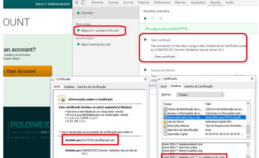Screen dimensions: 259x158
Task: Select the Impressão Digital row
Action: click(204, 134)
